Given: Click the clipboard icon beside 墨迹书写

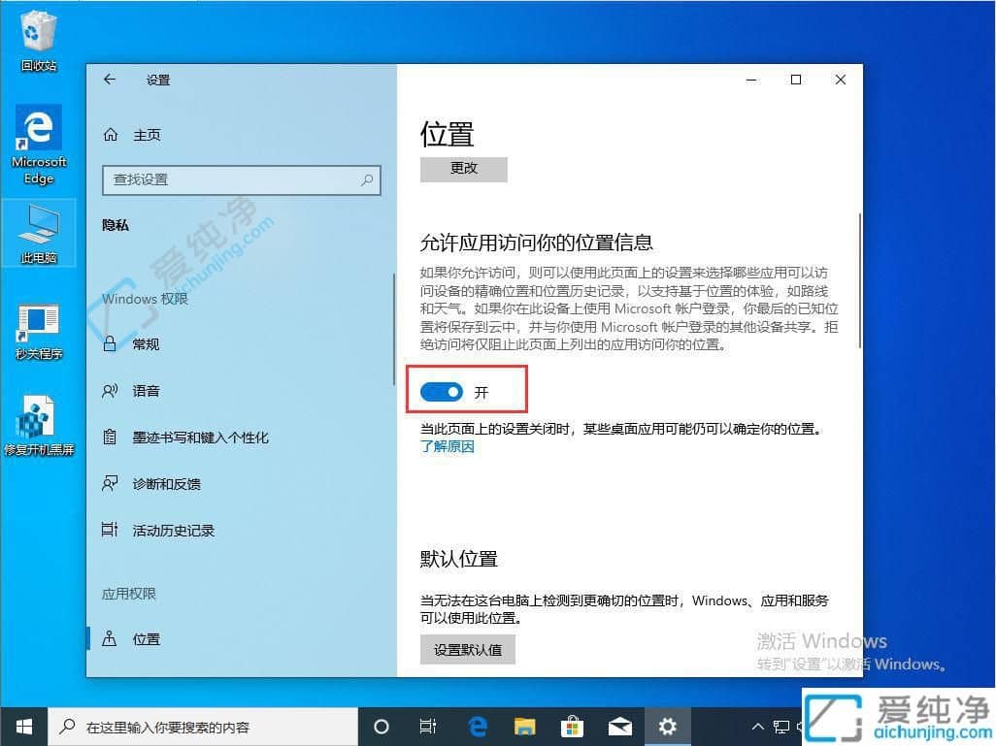Looking at the screenshot, I should [x=110, y=437].
